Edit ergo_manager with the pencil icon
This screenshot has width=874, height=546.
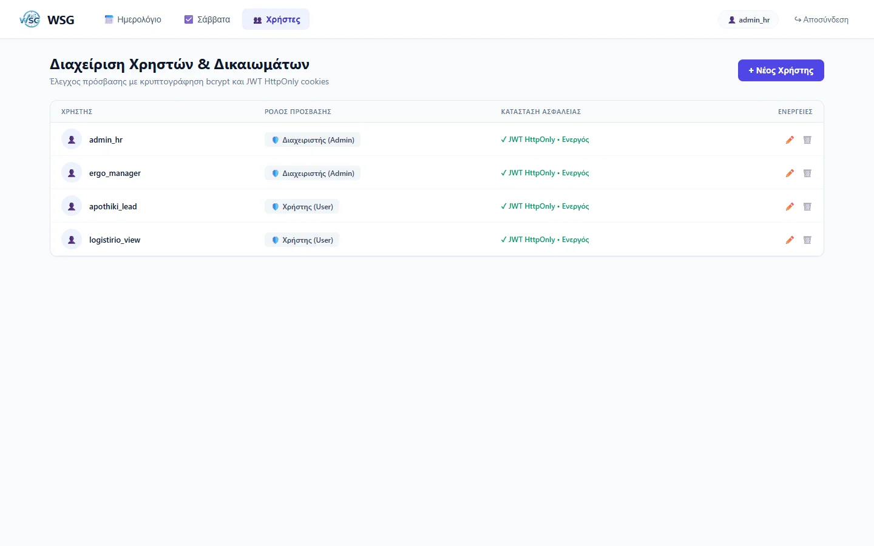(790, 173)
